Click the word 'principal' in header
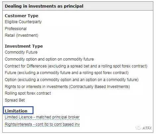156x134 pixels. [74, 6]
